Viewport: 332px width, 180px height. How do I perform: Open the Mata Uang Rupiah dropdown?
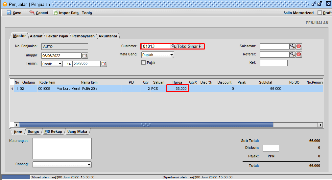[171, 55]
